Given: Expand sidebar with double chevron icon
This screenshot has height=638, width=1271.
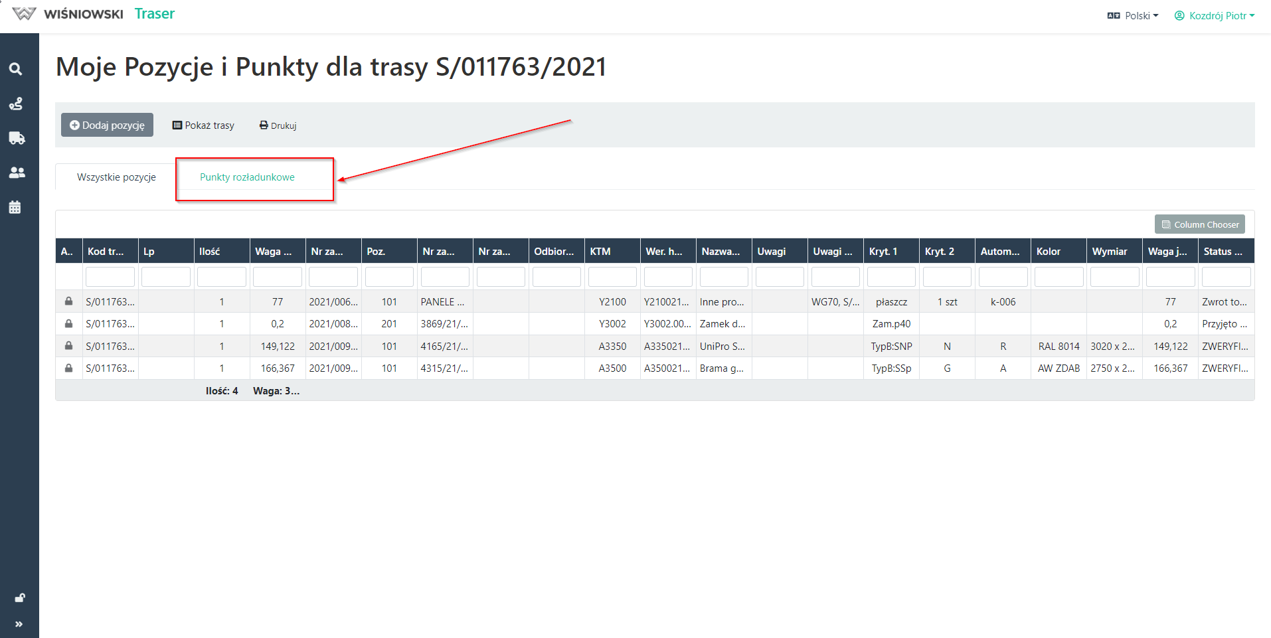Looking at the screenshot, I should tap(19, 624).
